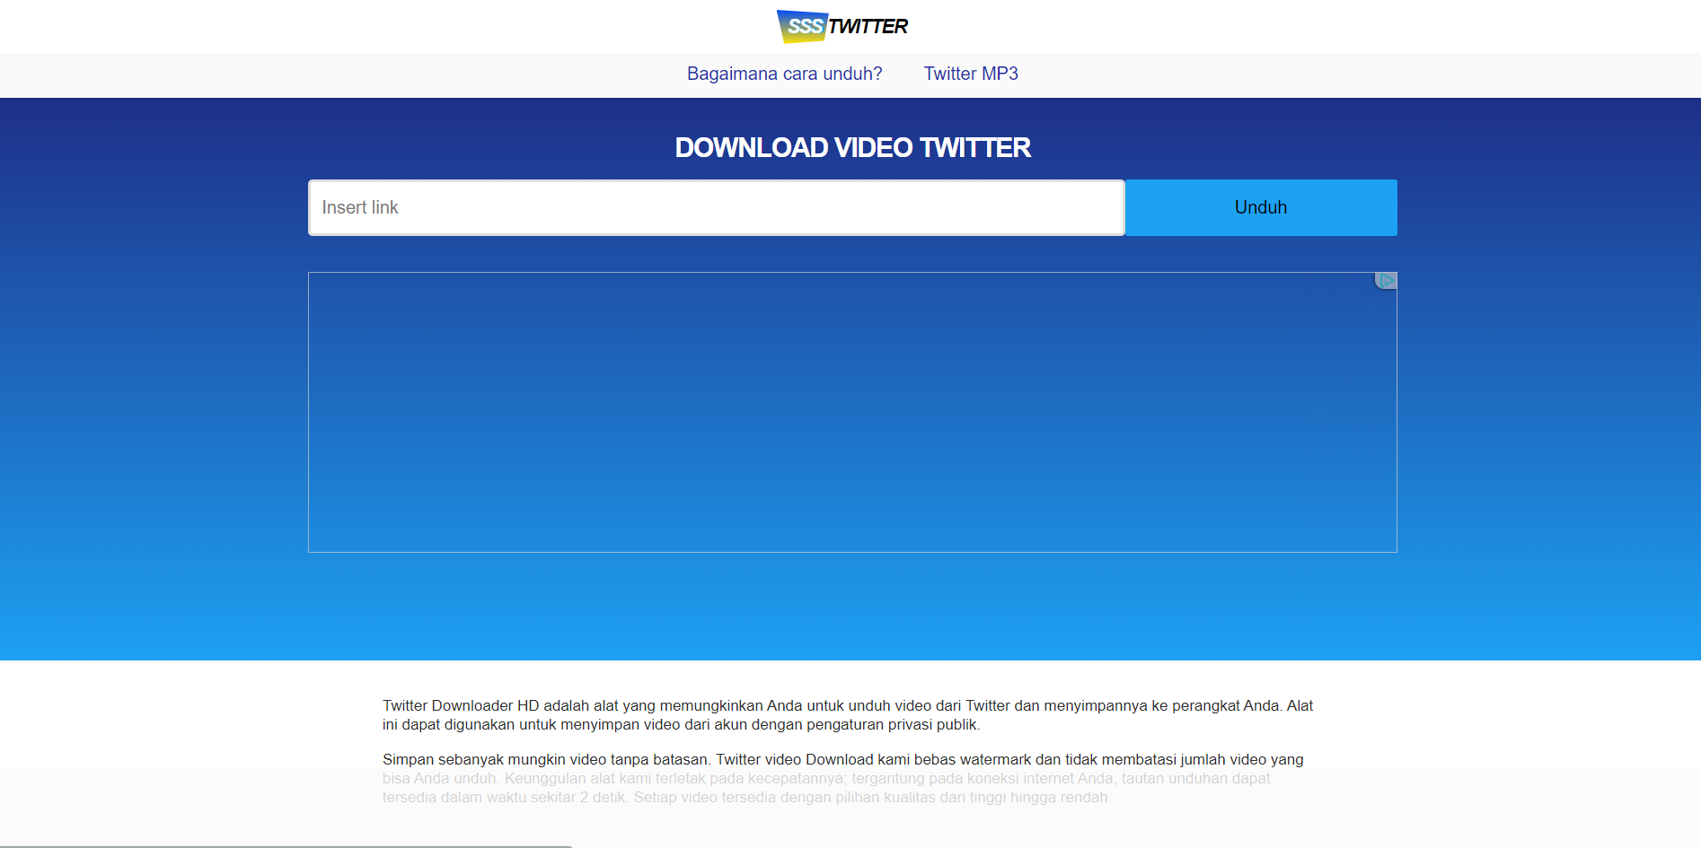Click the horizontal scrollbar at page bottom
This screenshot has height=848, width=1701.
coord(287,844)
